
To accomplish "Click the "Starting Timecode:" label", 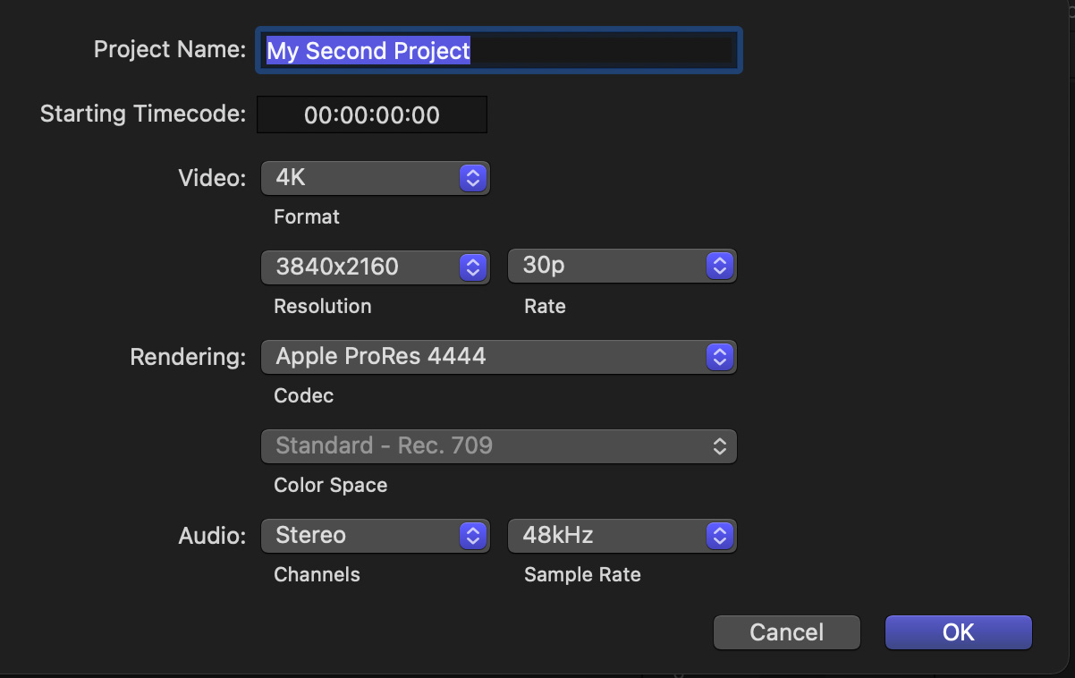I will pyautogui.click(x=143, y=114).
